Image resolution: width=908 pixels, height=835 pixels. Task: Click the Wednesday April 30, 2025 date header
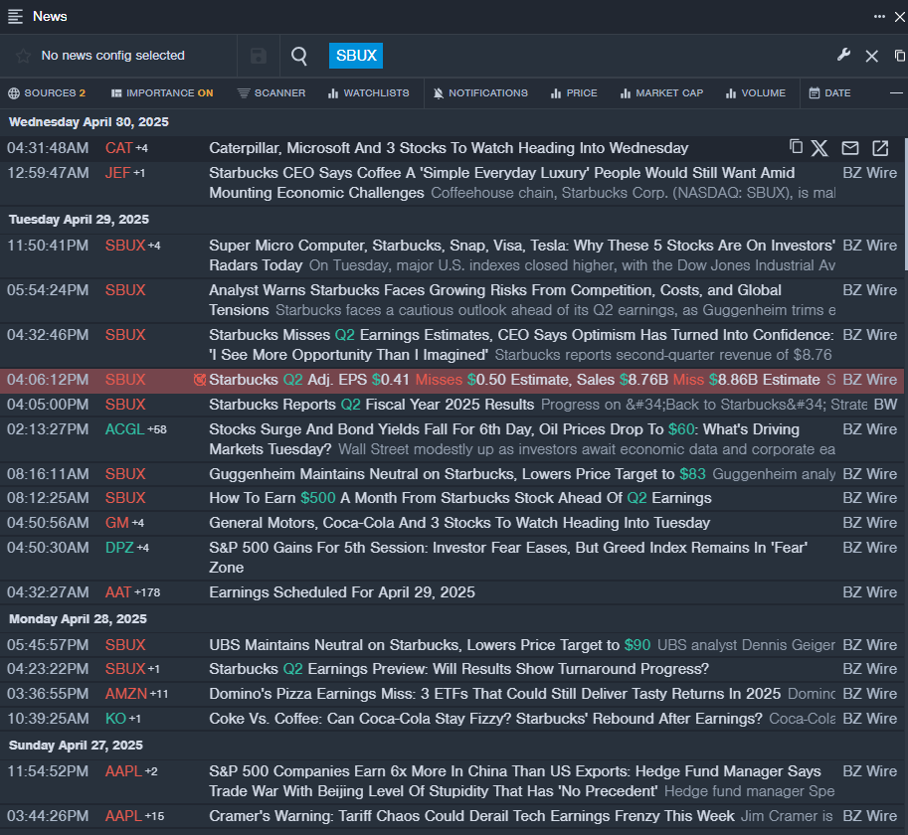click(x=89, y=122)
